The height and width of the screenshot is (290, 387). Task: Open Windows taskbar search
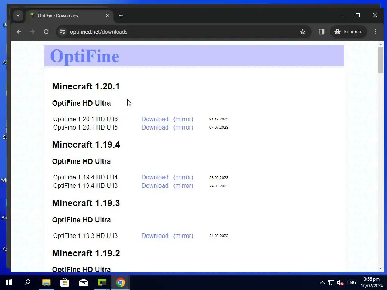[x=27, y=282]
